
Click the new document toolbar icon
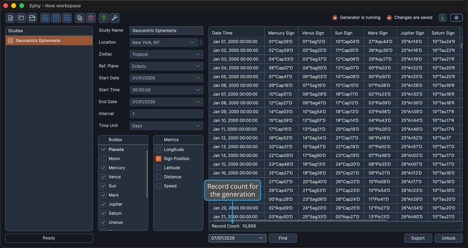(11, 18)
